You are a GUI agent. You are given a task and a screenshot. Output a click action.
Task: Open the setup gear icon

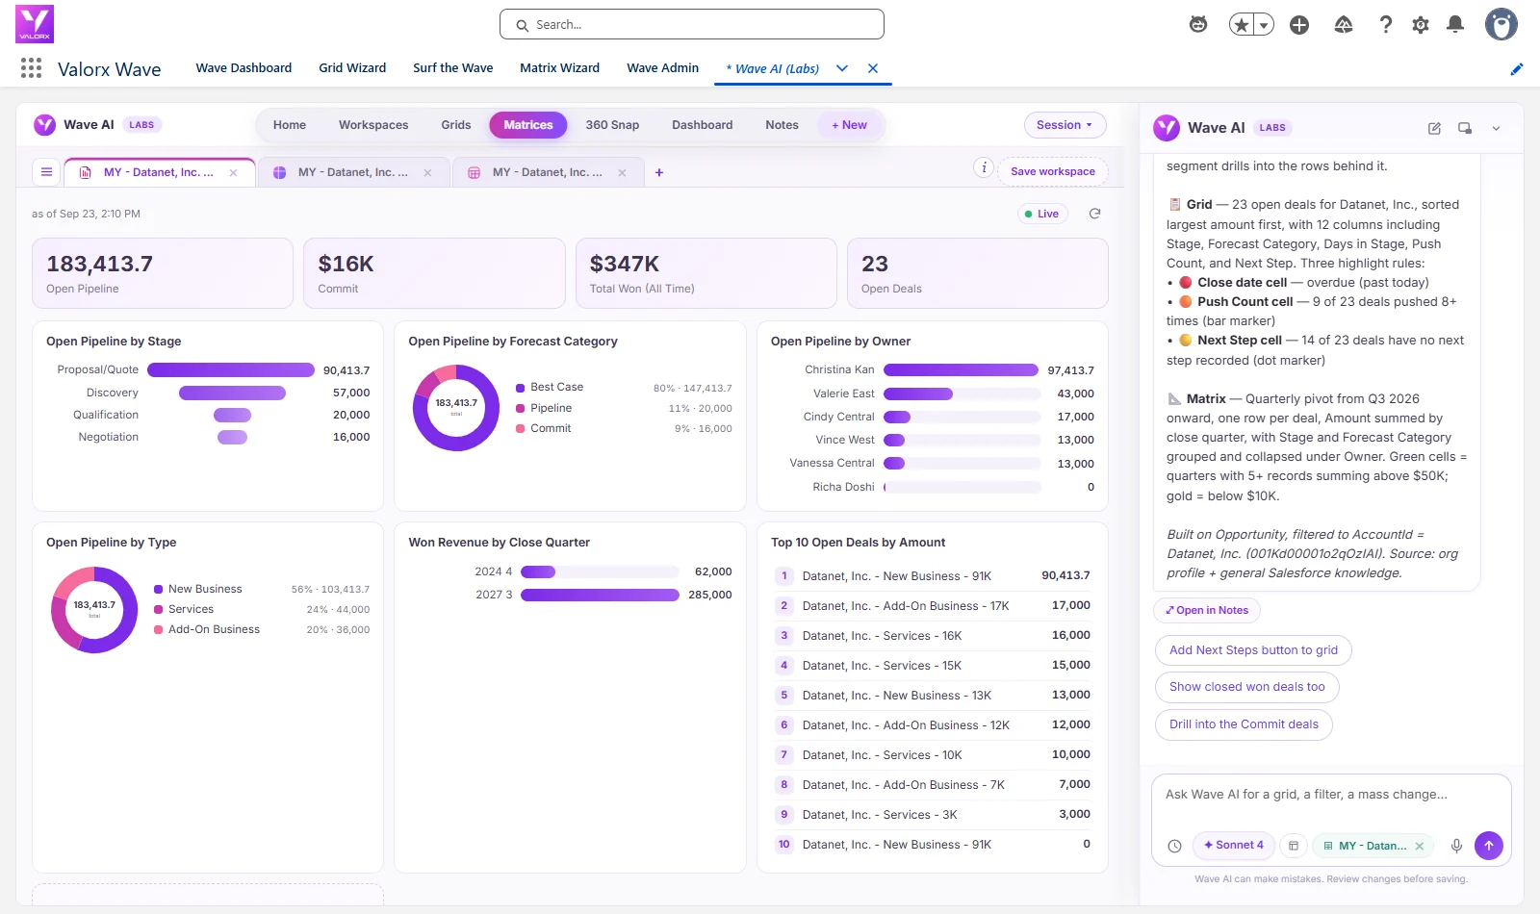[1421, 25]
